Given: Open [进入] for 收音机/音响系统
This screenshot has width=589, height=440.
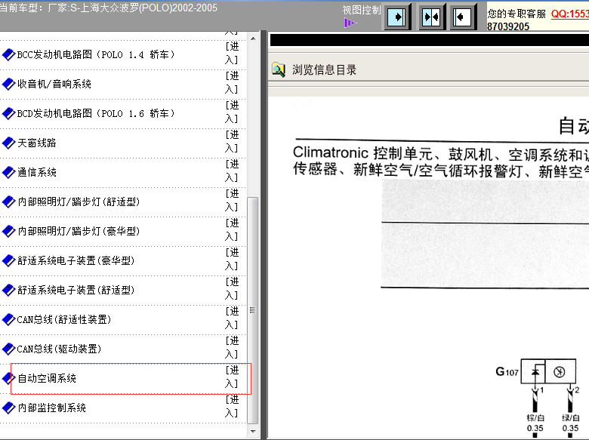Looking at the screenshot, I should tap(232, 82).
